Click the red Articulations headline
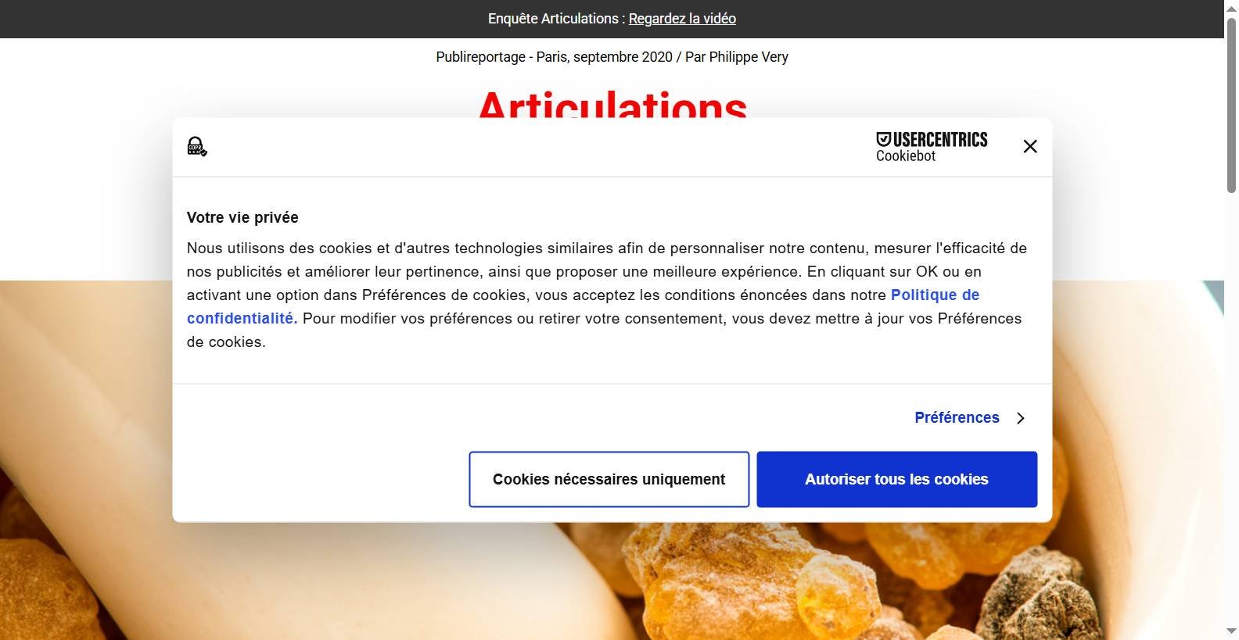The height and width of the screenshot is (640, 1239). click(612, 105)
